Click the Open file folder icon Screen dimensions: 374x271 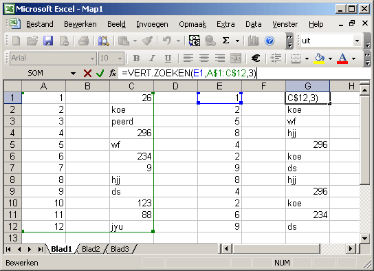click(x=32, y=41)
